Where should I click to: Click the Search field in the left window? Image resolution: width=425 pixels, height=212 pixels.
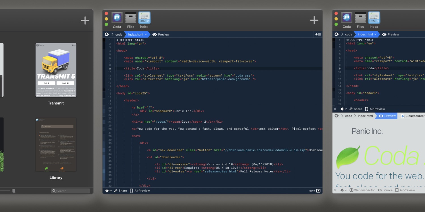(71, 191)
